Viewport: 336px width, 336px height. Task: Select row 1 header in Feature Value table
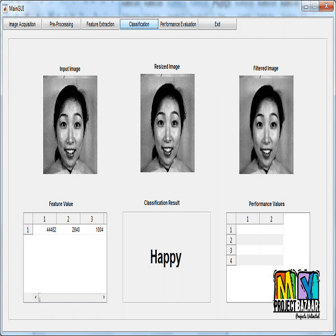(28, 230)
